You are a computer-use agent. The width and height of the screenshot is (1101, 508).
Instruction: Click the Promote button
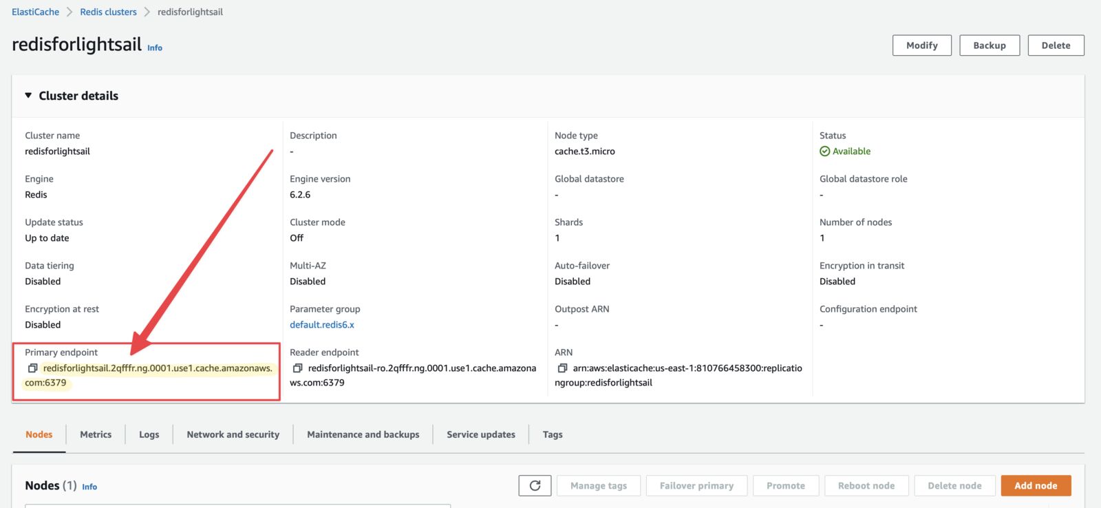786,485
